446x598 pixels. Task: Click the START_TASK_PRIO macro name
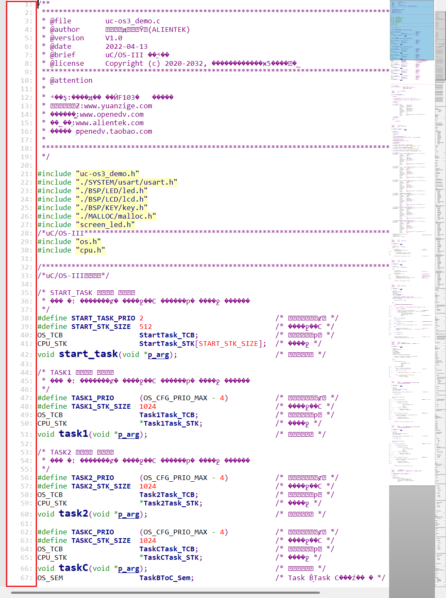click(x=103, y=318)
